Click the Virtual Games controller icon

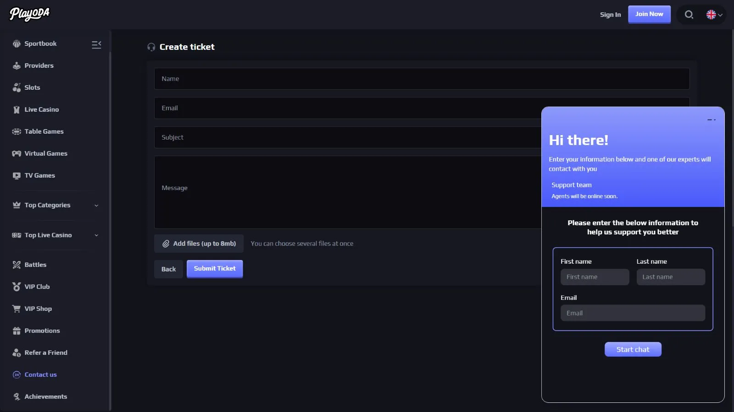coord(17,154)
